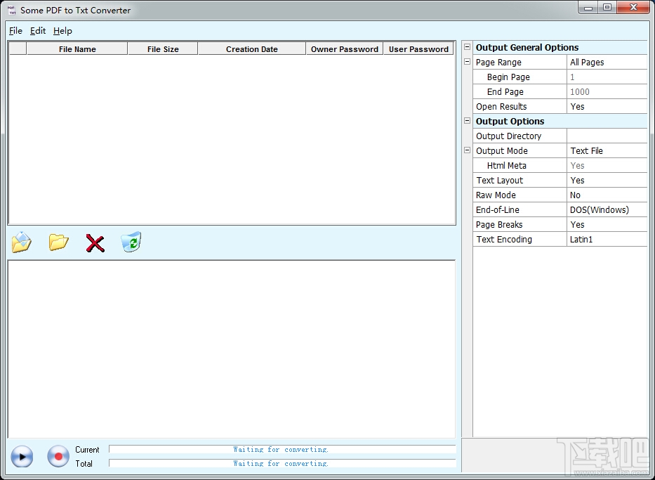Click the app icon in title bar
Screen dimensions: 655x480
tap(12, 10)
